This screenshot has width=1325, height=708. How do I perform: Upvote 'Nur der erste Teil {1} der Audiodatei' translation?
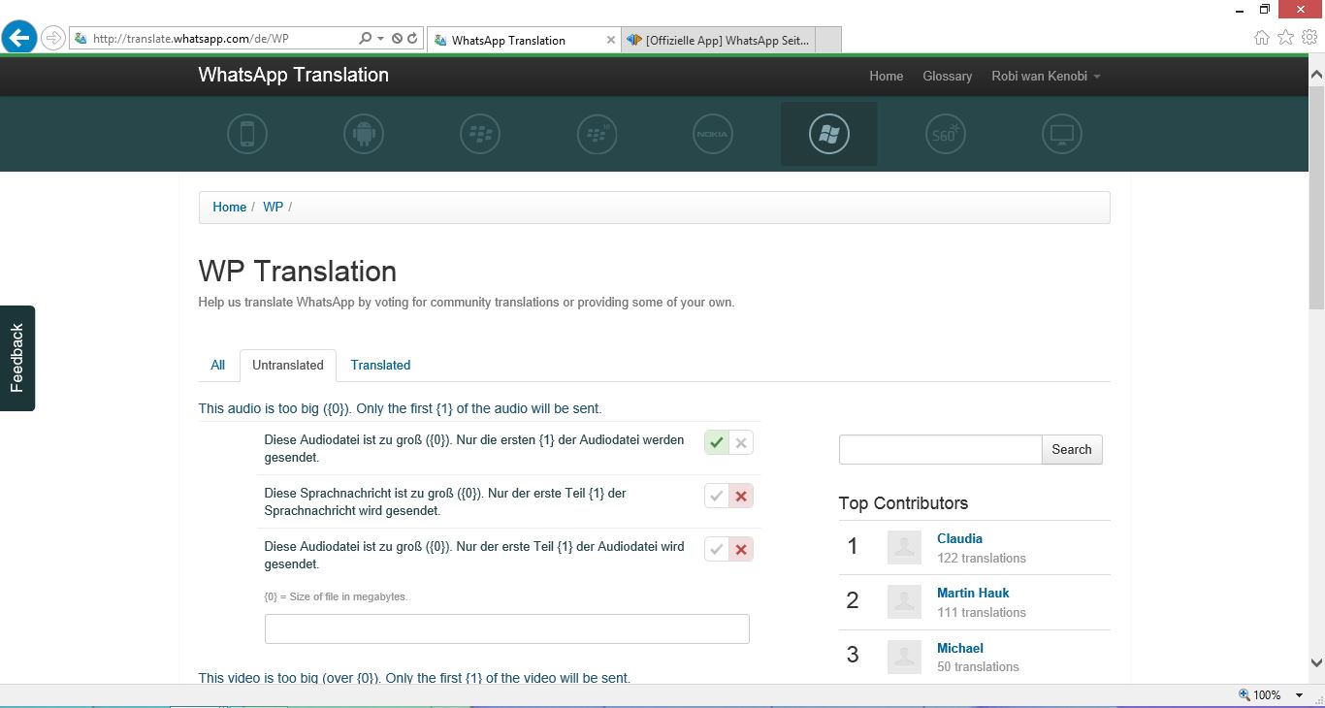click(x=717, y=549)
